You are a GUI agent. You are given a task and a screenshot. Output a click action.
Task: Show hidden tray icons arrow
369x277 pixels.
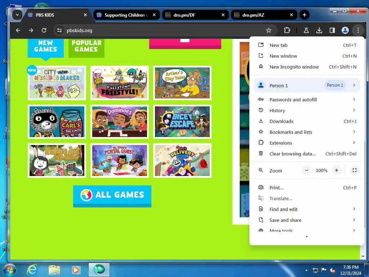[x=306, y=270]
